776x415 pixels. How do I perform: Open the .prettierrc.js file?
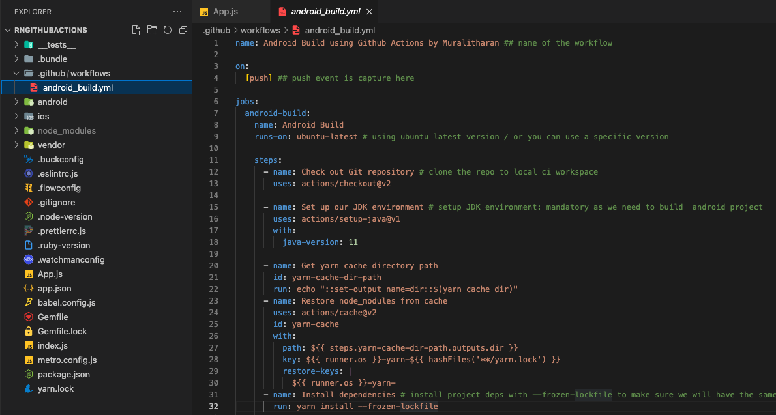97,231
